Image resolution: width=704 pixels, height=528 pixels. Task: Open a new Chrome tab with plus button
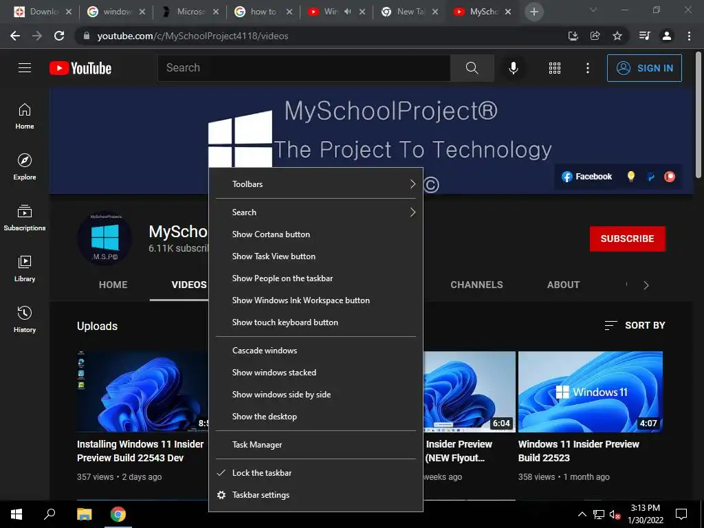(x=533, y=12)
